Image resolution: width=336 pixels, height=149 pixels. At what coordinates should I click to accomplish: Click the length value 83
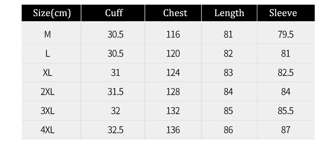pyautogui.click(x=228, y=73)
